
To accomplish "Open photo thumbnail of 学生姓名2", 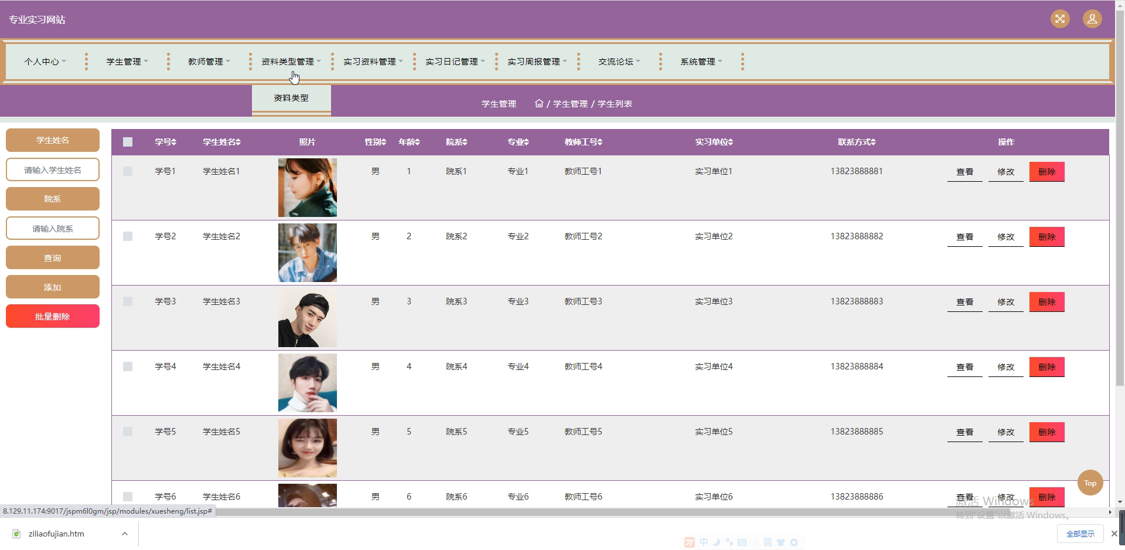I will pos(308,253).
